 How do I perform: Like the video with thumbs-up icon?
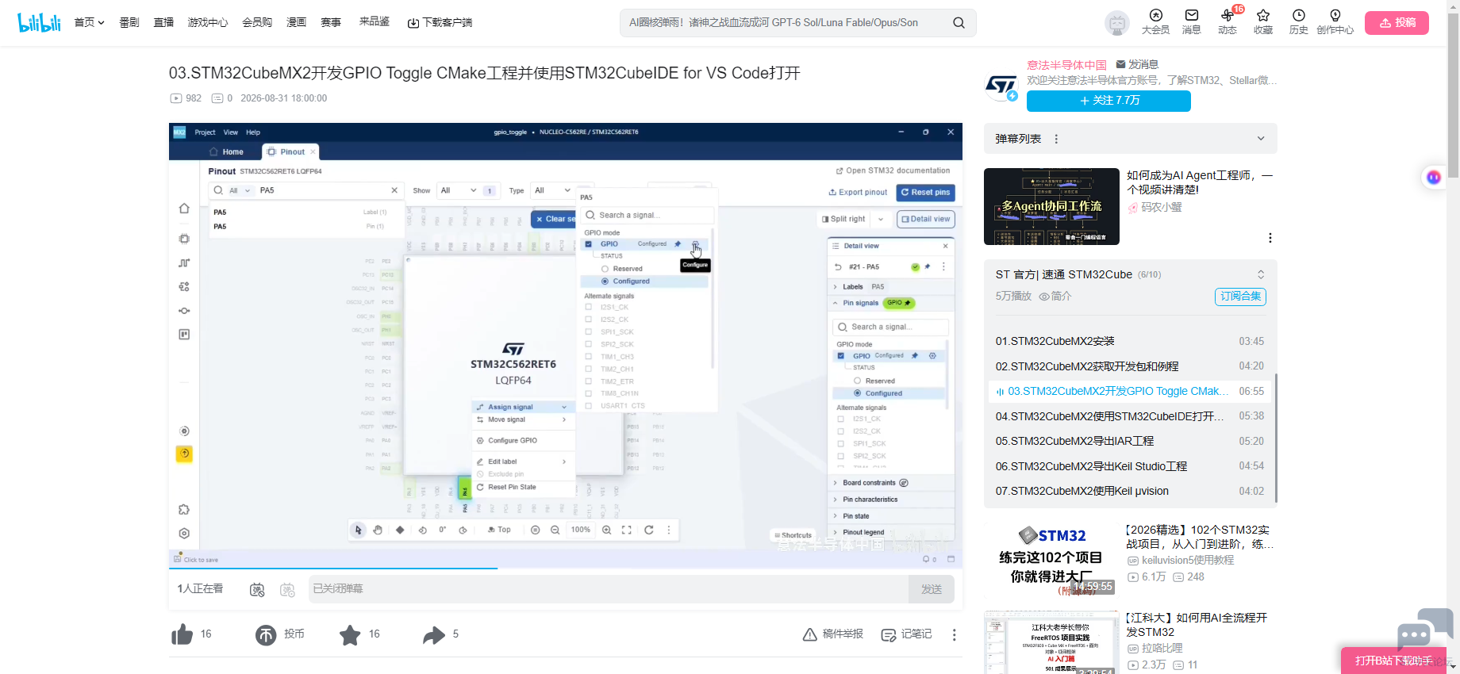tap(182, 634)
